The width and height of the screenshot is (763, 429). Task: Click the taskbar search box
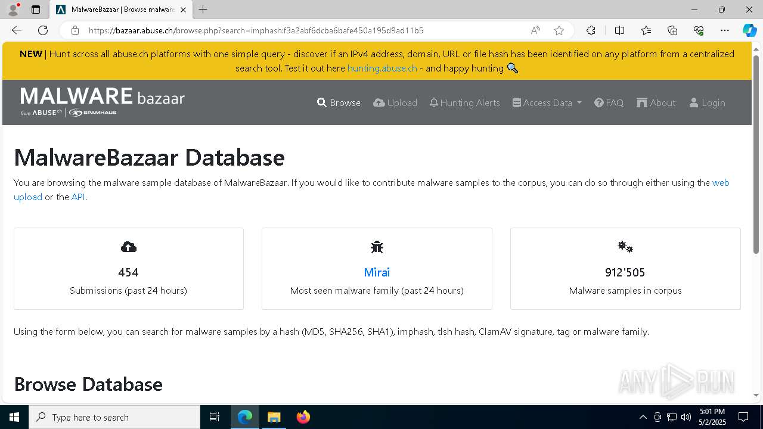click(x=114, y=417)
